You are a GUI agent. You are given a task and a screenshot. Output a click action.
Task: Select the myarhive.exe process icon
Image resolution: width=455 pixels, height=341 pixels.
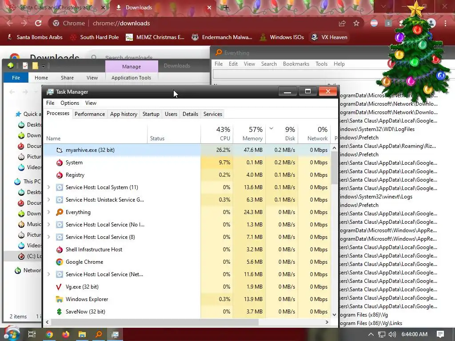pos(60,150)
